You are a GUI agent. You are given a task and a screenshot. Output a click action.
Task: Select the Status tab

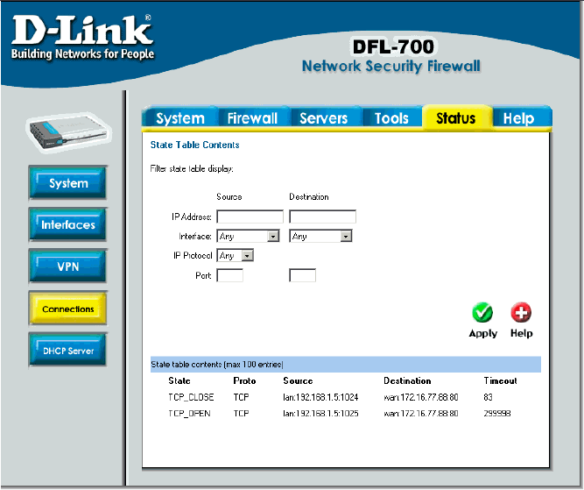pyautogui.click(x=456, y=118)
